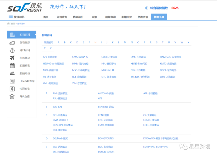217x156 pixels.
Task: Filter carriers by letter S
Action: 157,42
